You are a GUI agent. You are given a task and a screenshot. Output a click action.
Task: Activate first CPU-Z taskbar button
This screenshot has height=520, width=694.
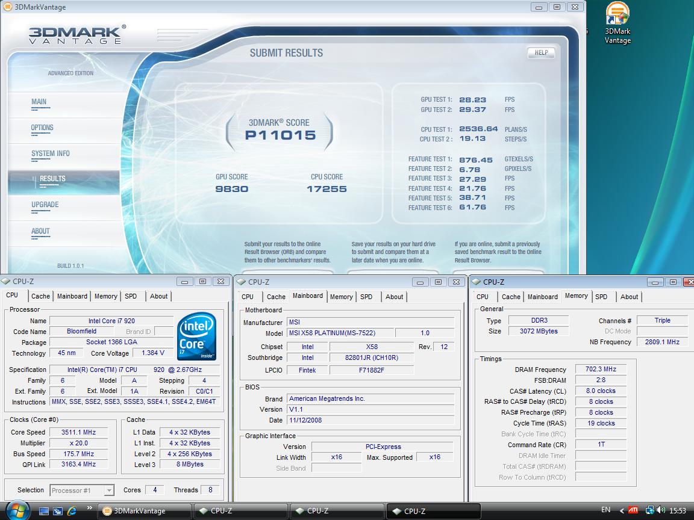(x=241, y=511)
